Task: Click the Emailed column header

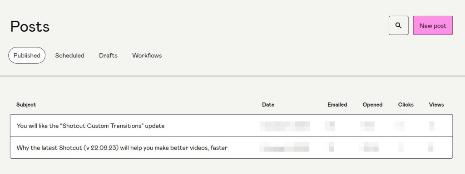Action: click(337, 105)
